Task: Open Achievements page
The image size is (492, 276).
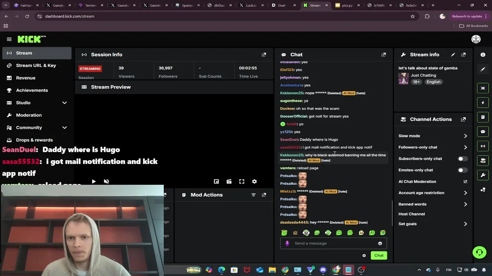Action: click(37, 90)
